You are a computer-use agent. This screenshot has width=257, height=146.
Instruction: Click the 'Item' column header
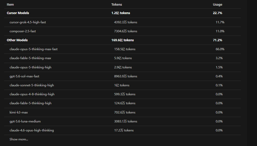(10, 5)
